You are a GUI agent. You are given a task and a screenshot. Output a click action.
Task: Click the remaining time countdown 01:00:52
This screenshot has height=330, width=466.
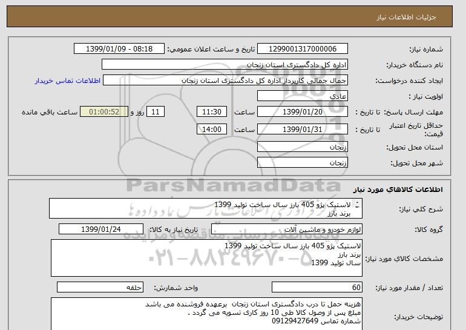(x=104, y=112)
